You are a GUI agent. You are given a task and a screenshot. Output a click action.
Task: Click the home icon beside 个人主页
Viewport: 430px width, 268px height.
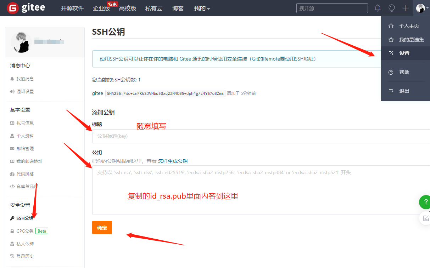(x=391, y=26)
